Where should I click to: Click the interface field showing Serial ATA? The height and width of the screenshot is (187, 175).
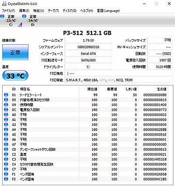click(x=88, y=54)
